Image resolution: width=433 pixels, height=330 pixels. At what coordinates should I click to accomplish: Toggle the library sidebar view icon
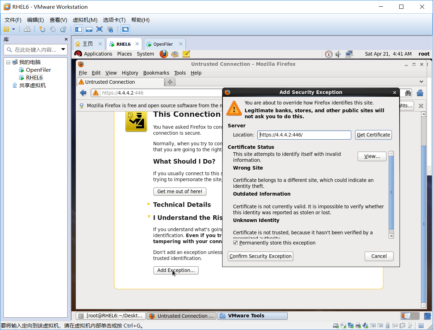click(78, 29)
